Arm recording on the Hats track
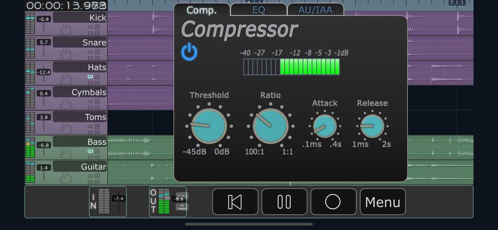The image size is (498, 230). click(97, 77)
